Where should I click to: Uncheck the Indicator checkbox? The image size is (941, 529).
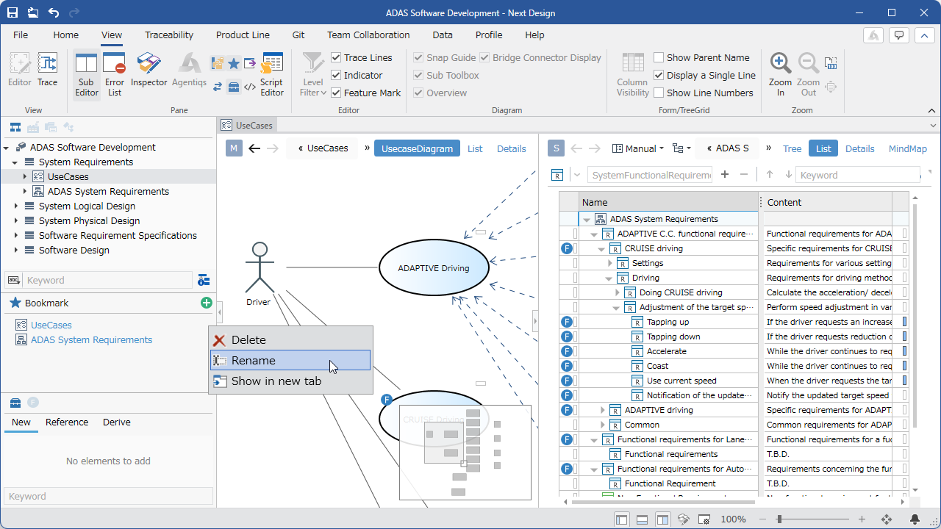[x=336, y=75]
